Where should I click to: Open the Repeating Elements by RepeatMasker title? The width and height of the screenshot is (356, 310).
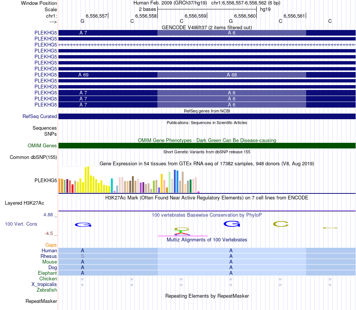(x=207, y=296)
